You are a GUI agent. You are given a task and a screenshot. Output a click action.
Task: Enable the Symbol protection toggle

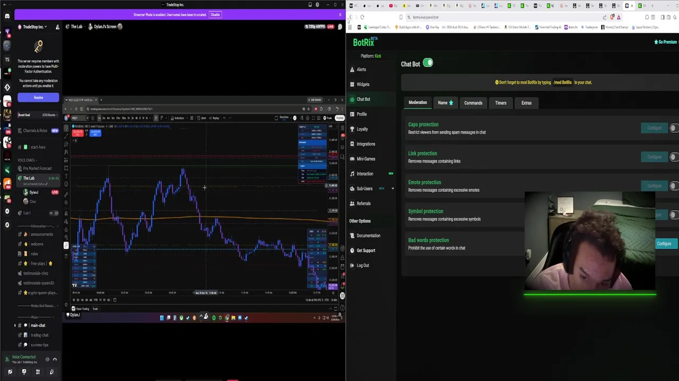(674, 215)
